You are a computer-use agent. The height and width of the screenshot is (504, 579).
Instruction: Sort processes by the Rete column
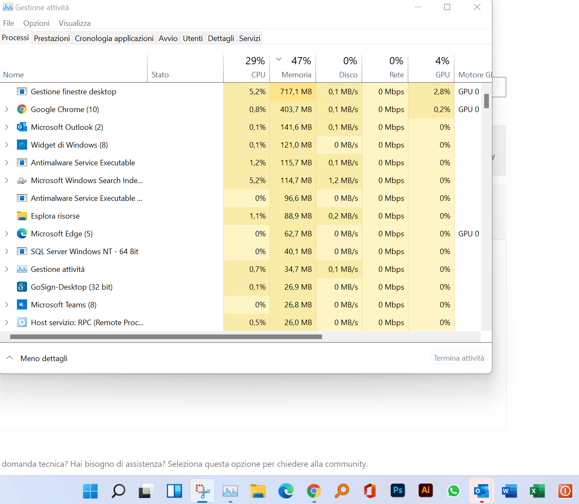point(385,68)
